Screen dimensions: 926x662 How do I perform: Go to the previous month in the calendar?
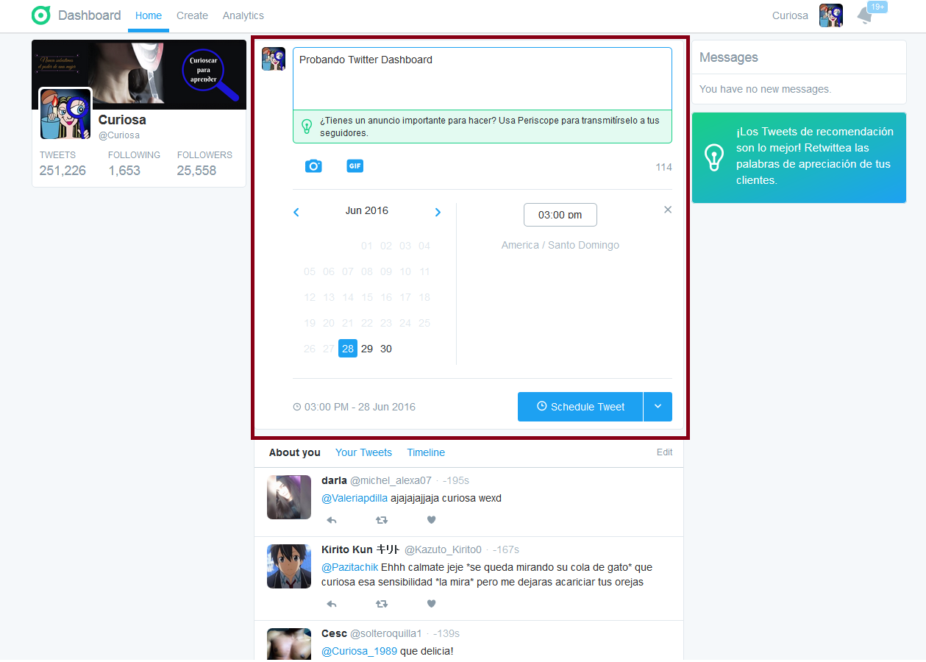296,212
